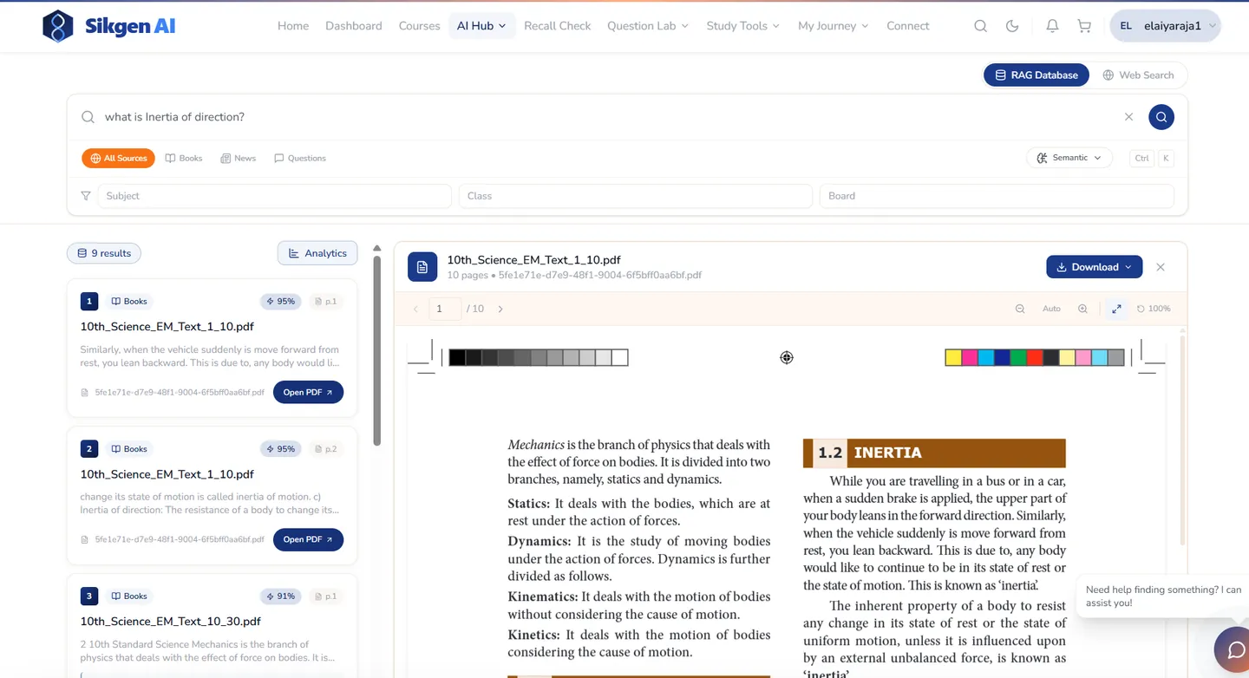Zoom out the PDF
This screenshot has height=678, width=1249.
pyautogui.click(x=1020, y=309)
